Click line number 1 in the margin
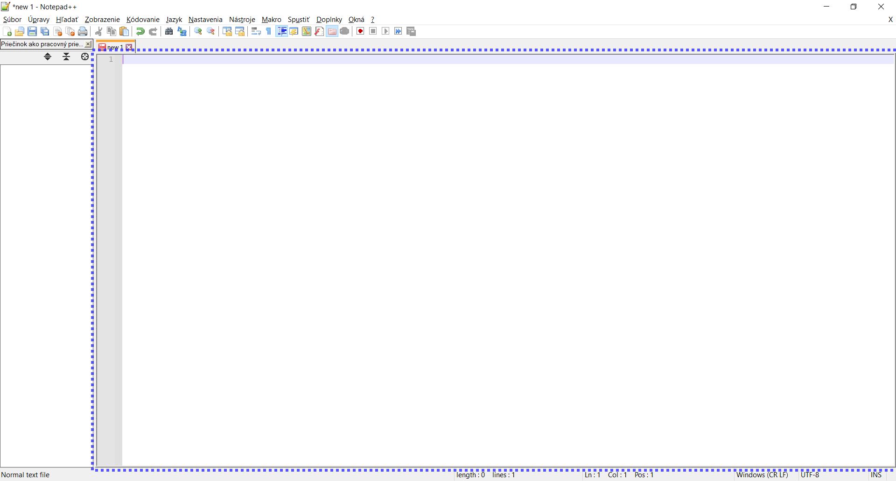896x481 pixels. (x=111, y=59)
